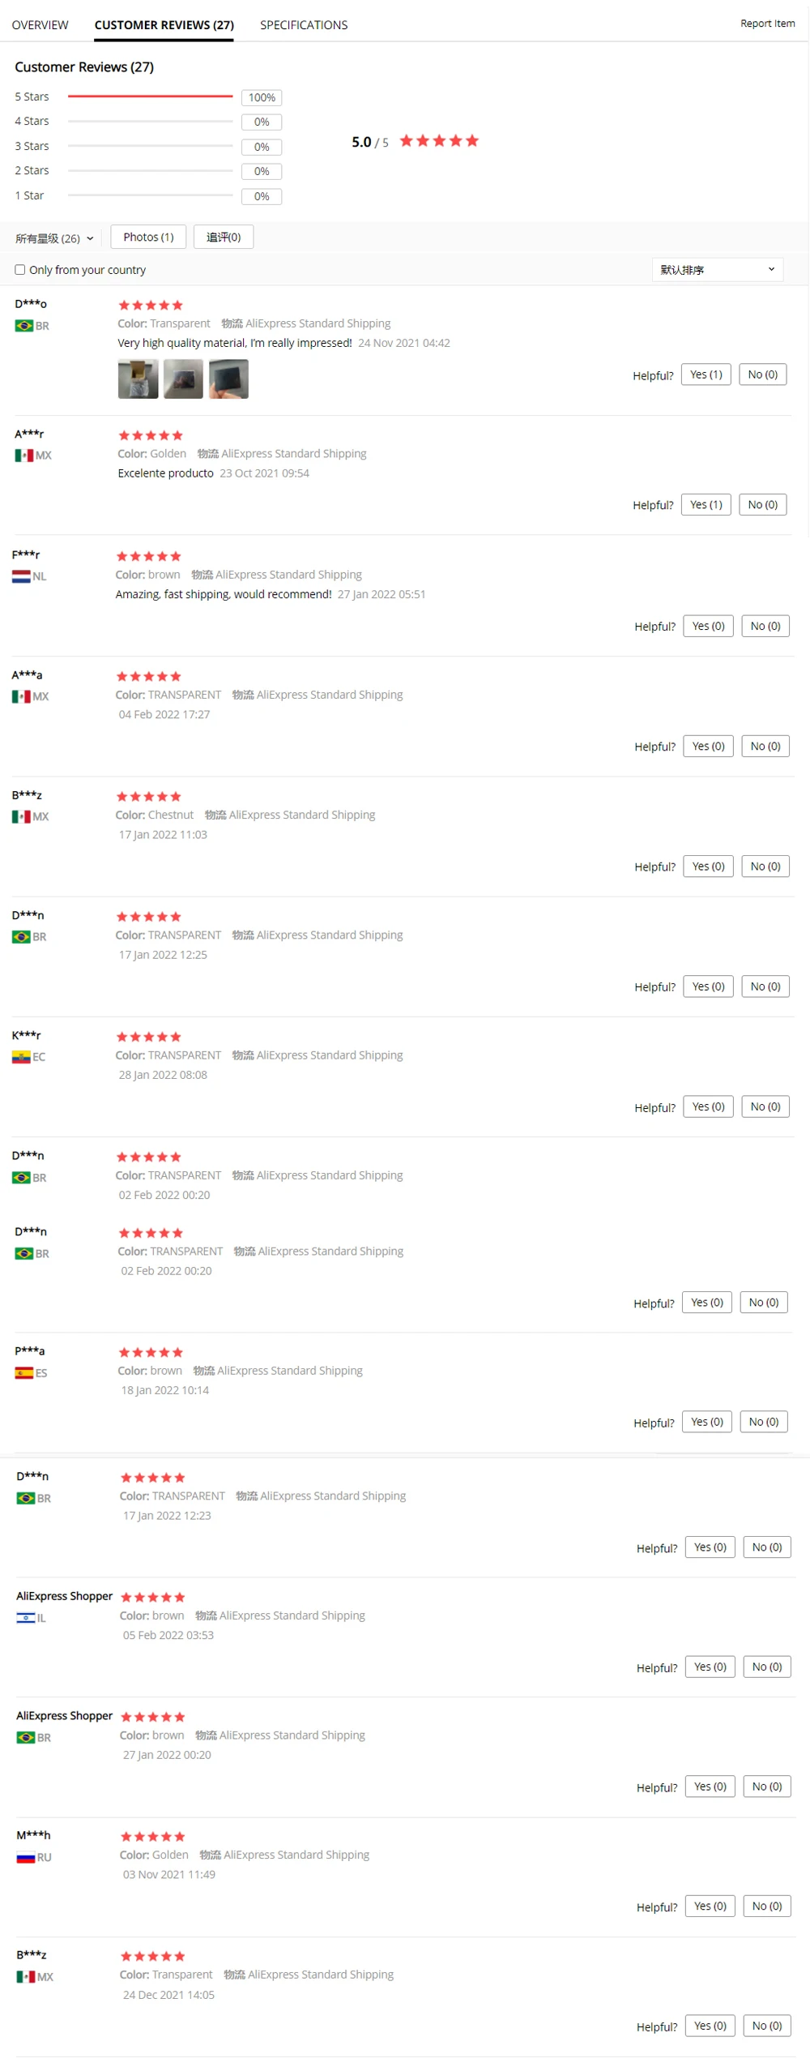Click the Russia flag icon for M***h
This screenshot has height=2067, width=810.
point(26,1859)
